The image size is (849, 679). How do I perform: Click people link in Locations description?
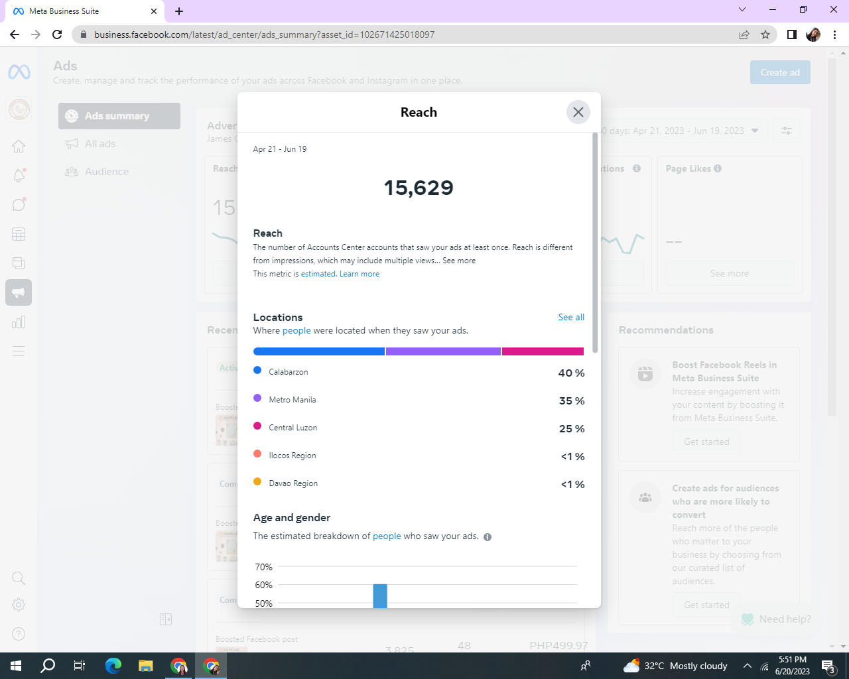click(x=296, y=331)
